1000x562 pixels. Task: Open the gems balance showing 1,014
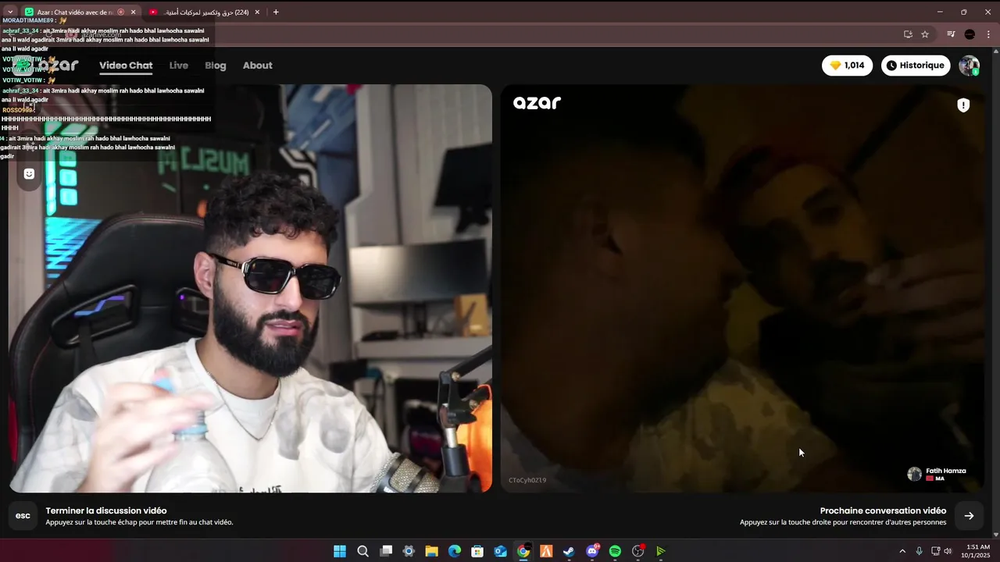(847, 66)
